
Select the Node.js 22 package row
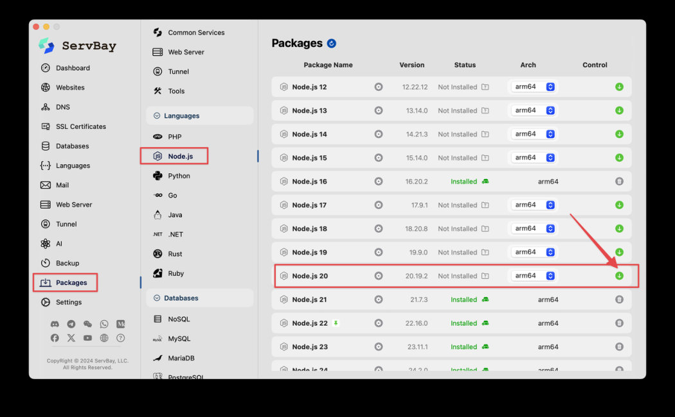[310, 323]
